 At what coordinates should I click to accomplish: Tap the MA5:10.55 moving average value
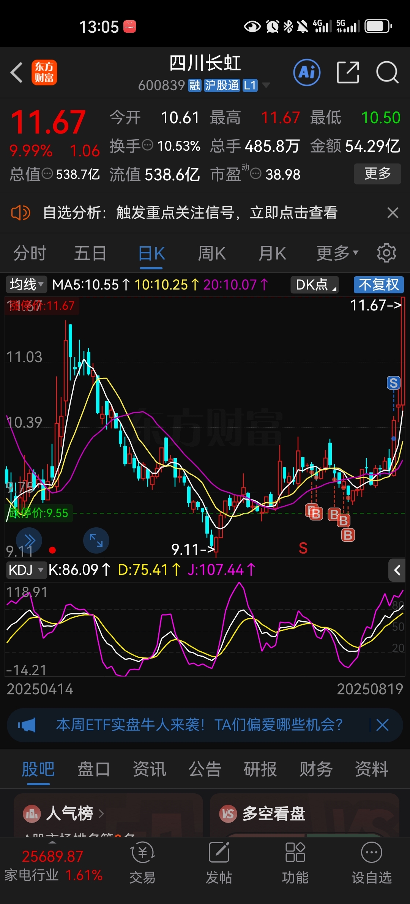click(91, 285)
